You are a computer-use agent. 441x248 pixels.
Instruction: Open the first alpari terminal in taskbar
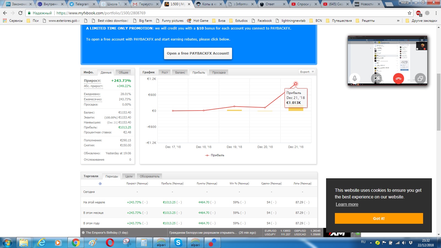(x=161, y=242)
